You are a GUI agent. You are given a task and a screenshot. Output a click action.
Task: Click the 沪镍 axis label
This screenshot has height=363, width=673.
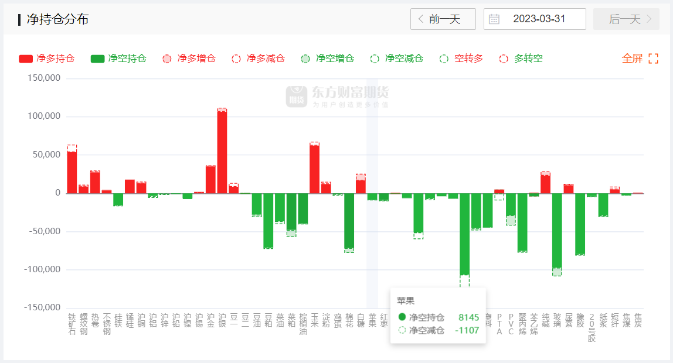188,321
